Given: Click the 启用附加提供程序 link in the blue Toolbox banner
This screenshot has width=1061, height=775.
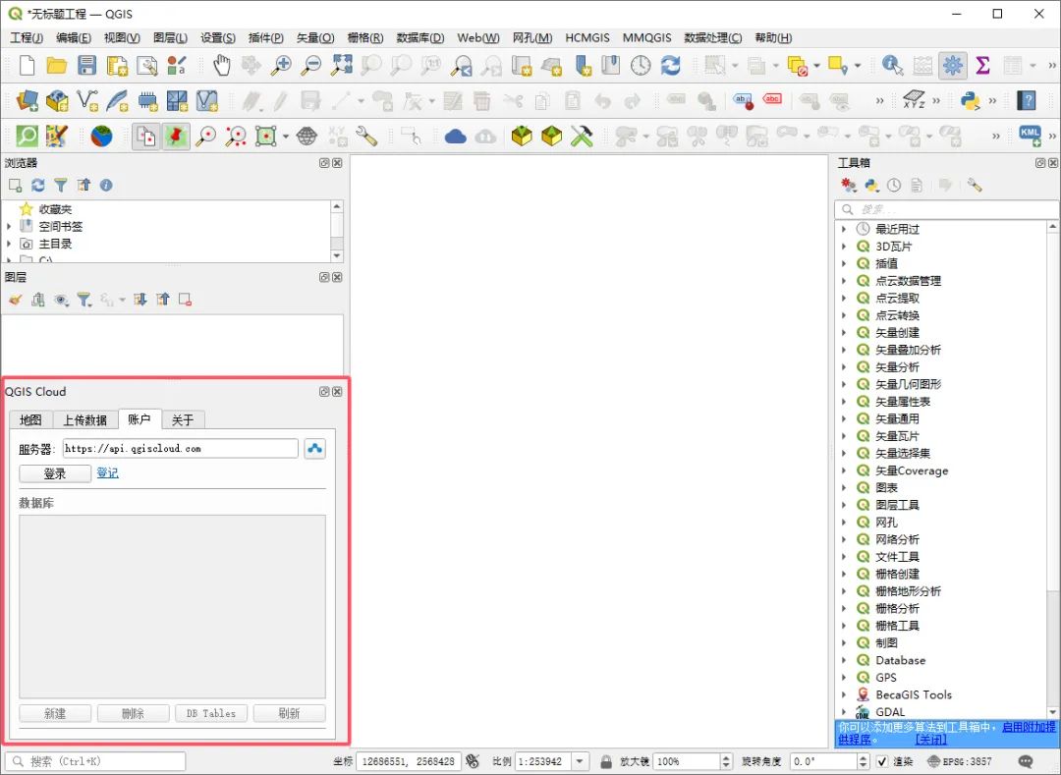Looking at the screenshot, I should click(1028, 728).
